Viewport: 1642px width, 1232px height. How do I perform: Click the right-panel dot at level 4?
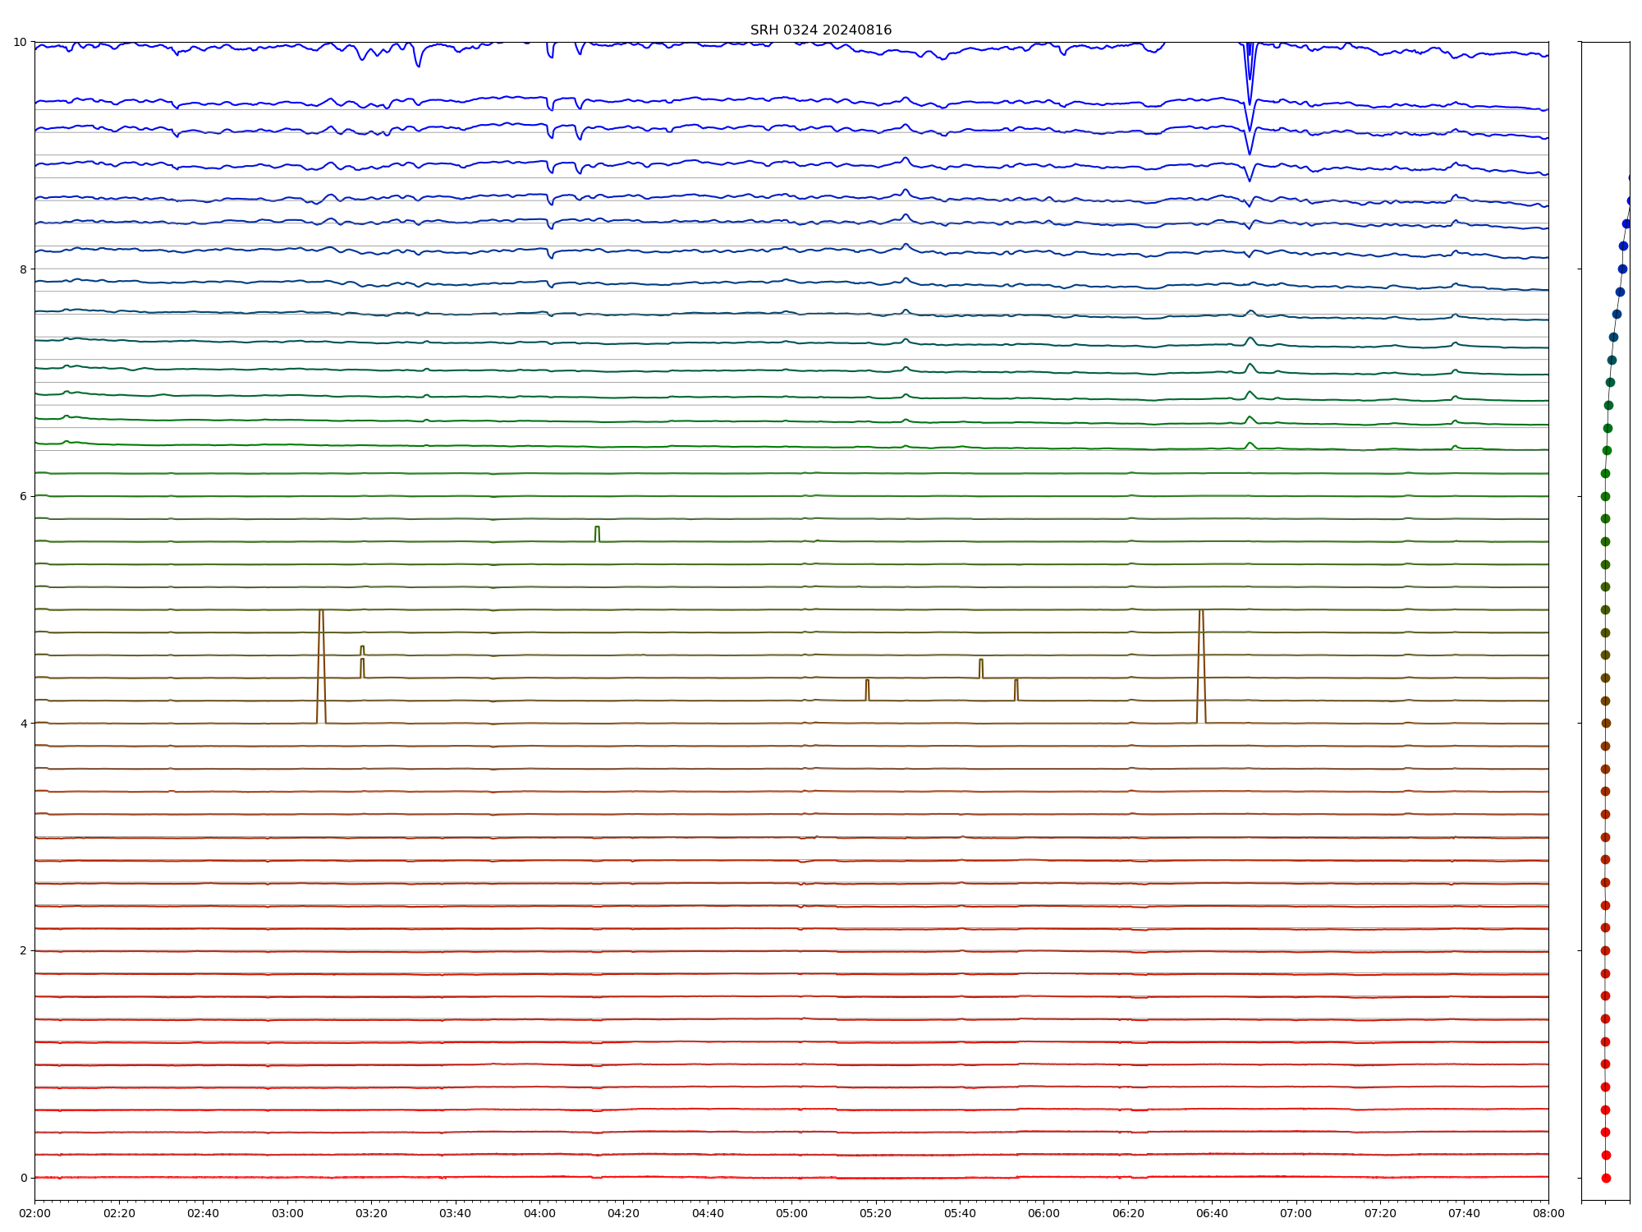1606,724
